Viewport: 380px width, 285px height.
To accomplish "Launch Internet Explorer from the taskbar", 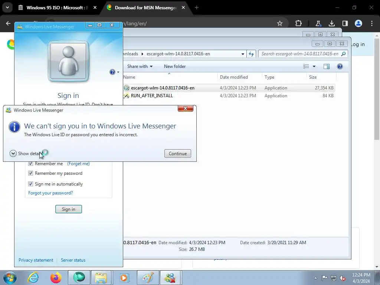I will pyautogui.click(x=33, y=278).
